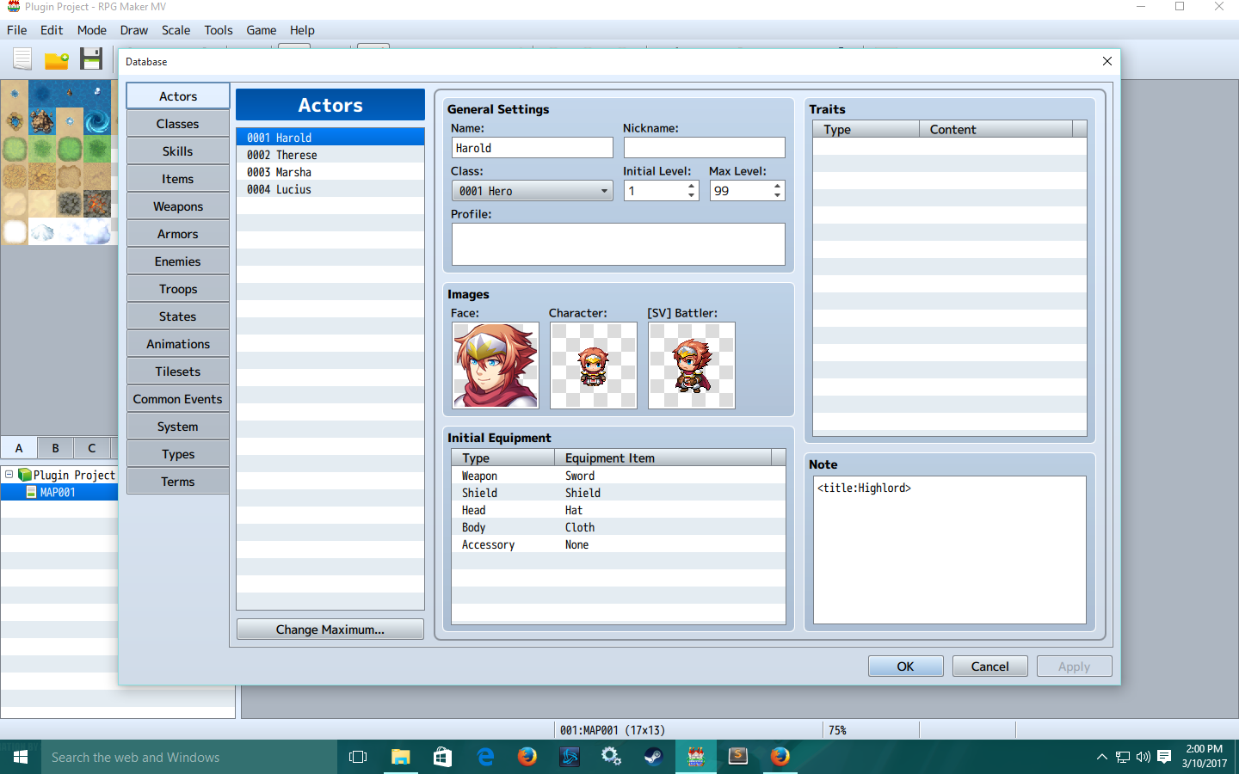Select tileset palette tab B
The image size is (1239, 774).
coord(54,448)
